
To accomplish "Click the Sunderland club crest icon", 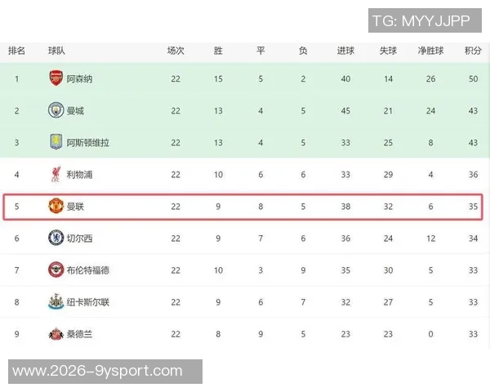I will pos(55,334).
